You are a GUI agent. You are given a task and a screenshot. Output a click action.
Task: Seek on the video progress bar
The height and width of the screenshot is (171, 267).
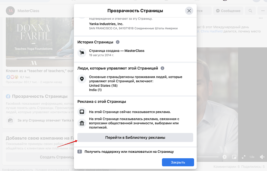(x=208, y=157)
